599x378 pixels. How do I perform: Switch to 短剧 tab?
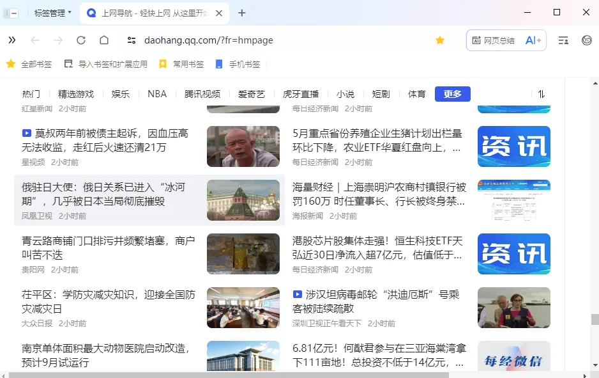(381, 94)
